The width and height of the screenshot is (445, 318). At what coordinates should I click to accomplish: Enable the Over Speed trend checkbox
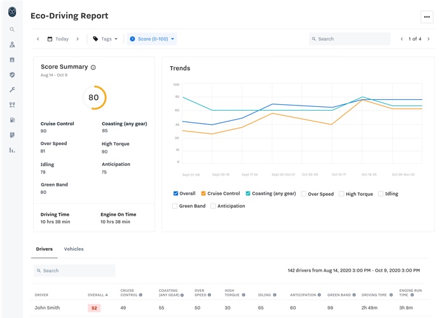[x=303, y=193]
